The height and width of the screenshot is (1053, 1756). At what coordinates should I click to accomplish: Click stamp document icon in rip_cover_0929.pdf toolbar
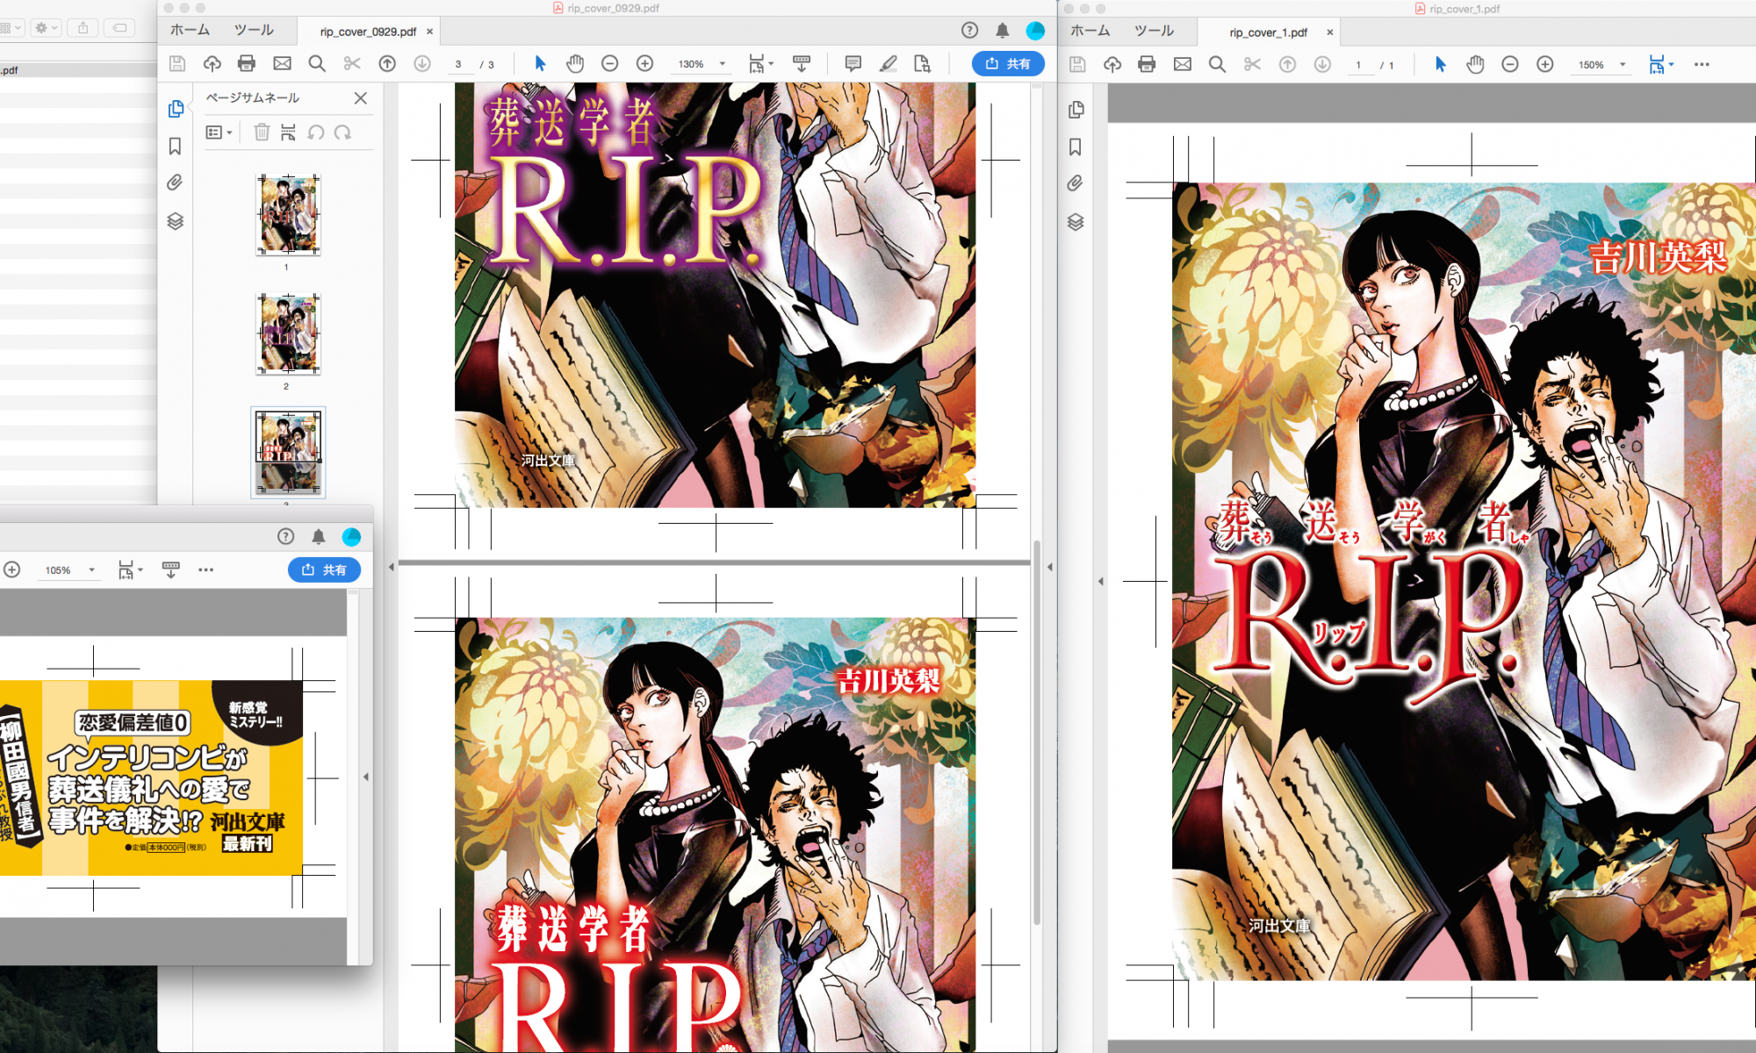point(922,64)
